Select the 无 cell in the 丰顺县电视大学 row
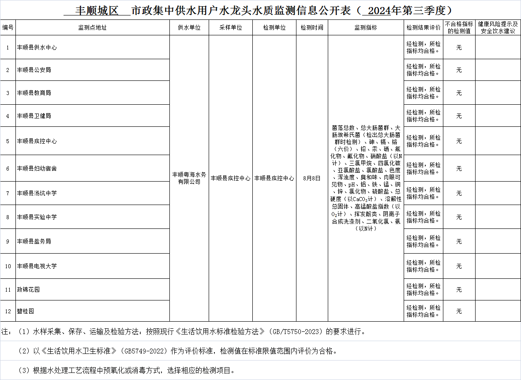Image resolution: width=521 pixels, height=380 pixels. coord(459,266)
